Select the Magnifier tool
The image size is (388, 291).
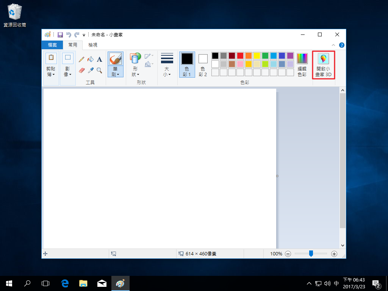point(99,70)
